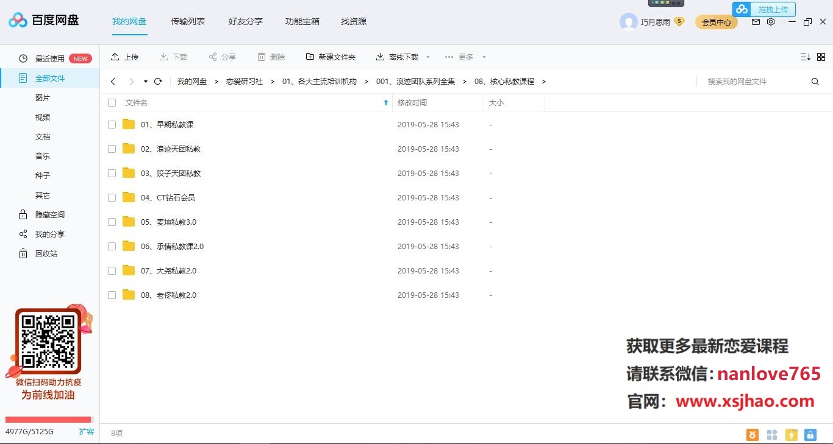The width and height of the screenshot is (833, 444).
Task: Open the navigation history dropdown triangle
Action: click(146, 82)
